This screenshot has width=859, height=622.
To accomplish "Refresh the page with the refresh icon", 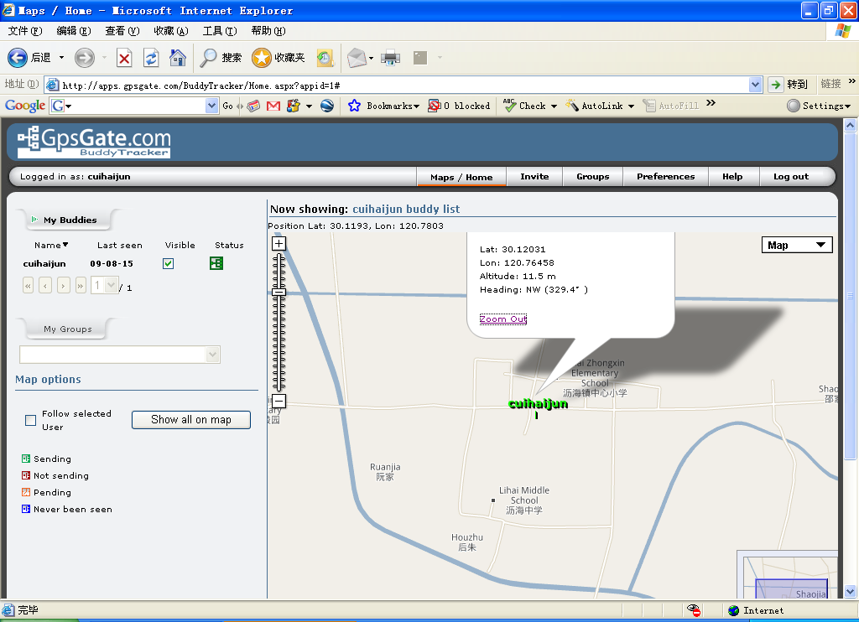I will tap(151, 58).
